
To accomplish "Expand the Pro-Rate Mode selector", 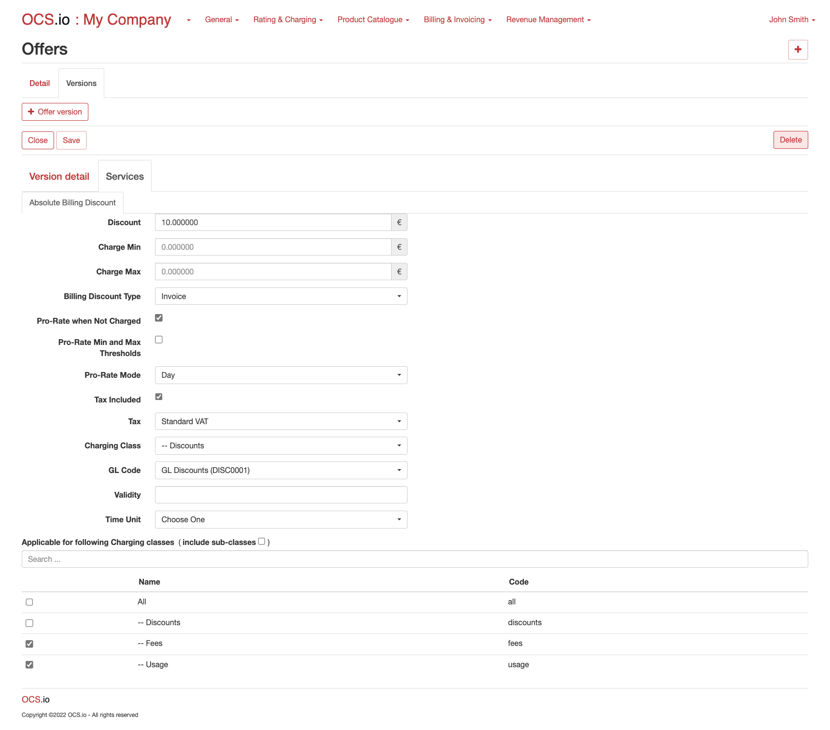I will pyautogui.click(x=281, y=375).
